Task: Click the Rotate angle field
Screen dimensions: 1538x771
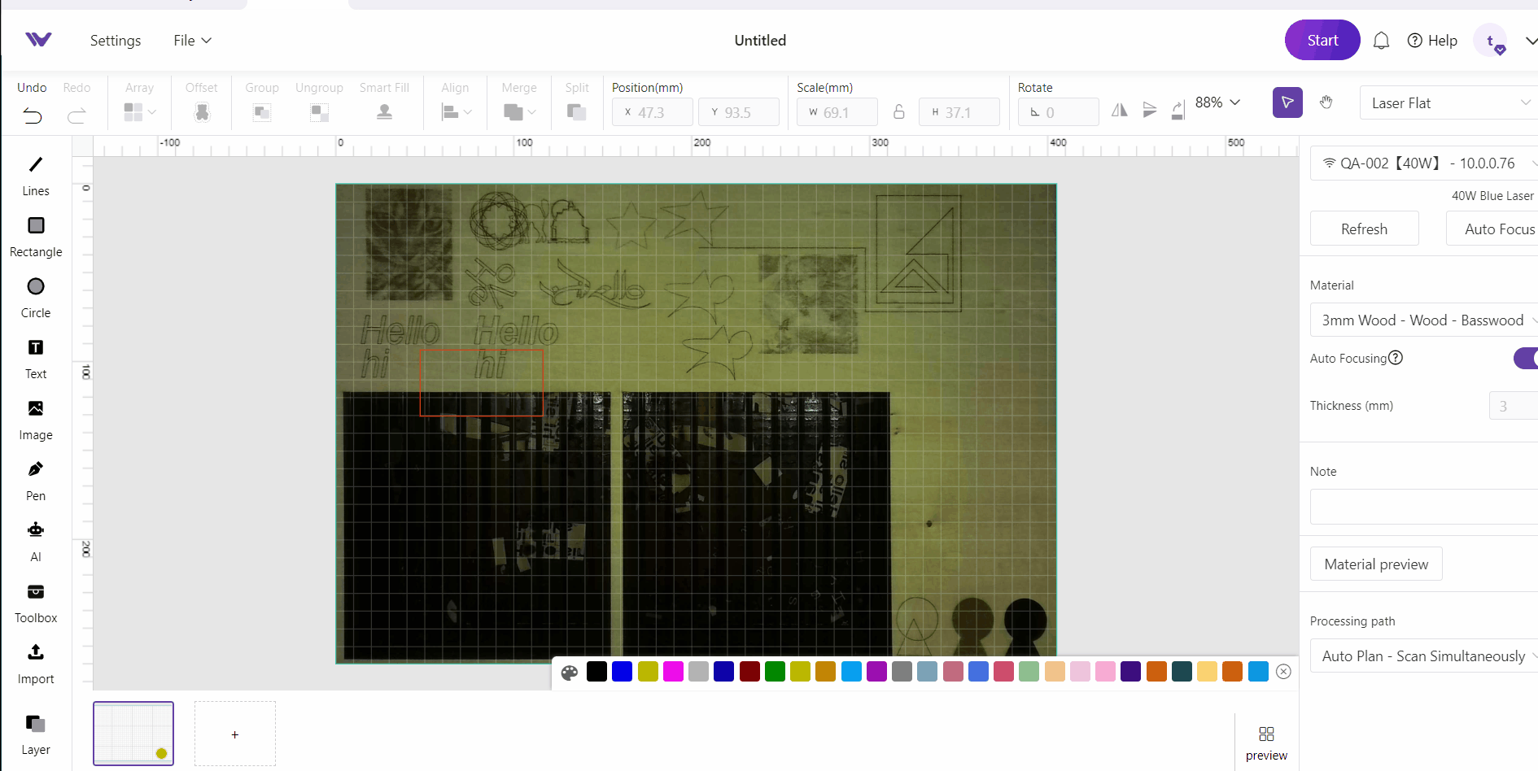Action: pos(1059,112)
